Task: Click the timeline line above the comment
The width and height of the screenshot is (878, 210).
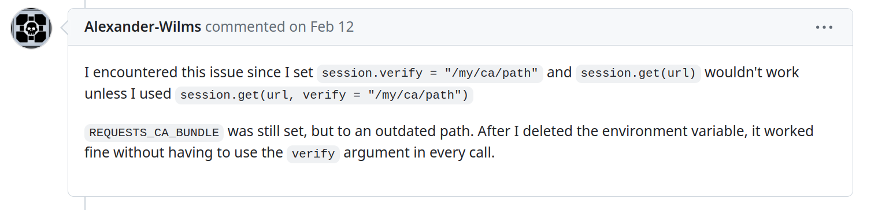Action: coord(86,3)
